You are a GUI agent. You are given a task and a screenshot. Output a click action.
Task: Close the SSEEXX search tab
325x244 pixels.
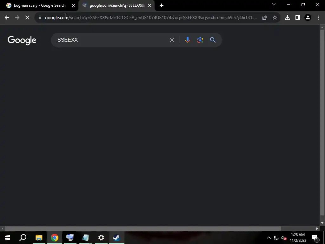point(149,5)
